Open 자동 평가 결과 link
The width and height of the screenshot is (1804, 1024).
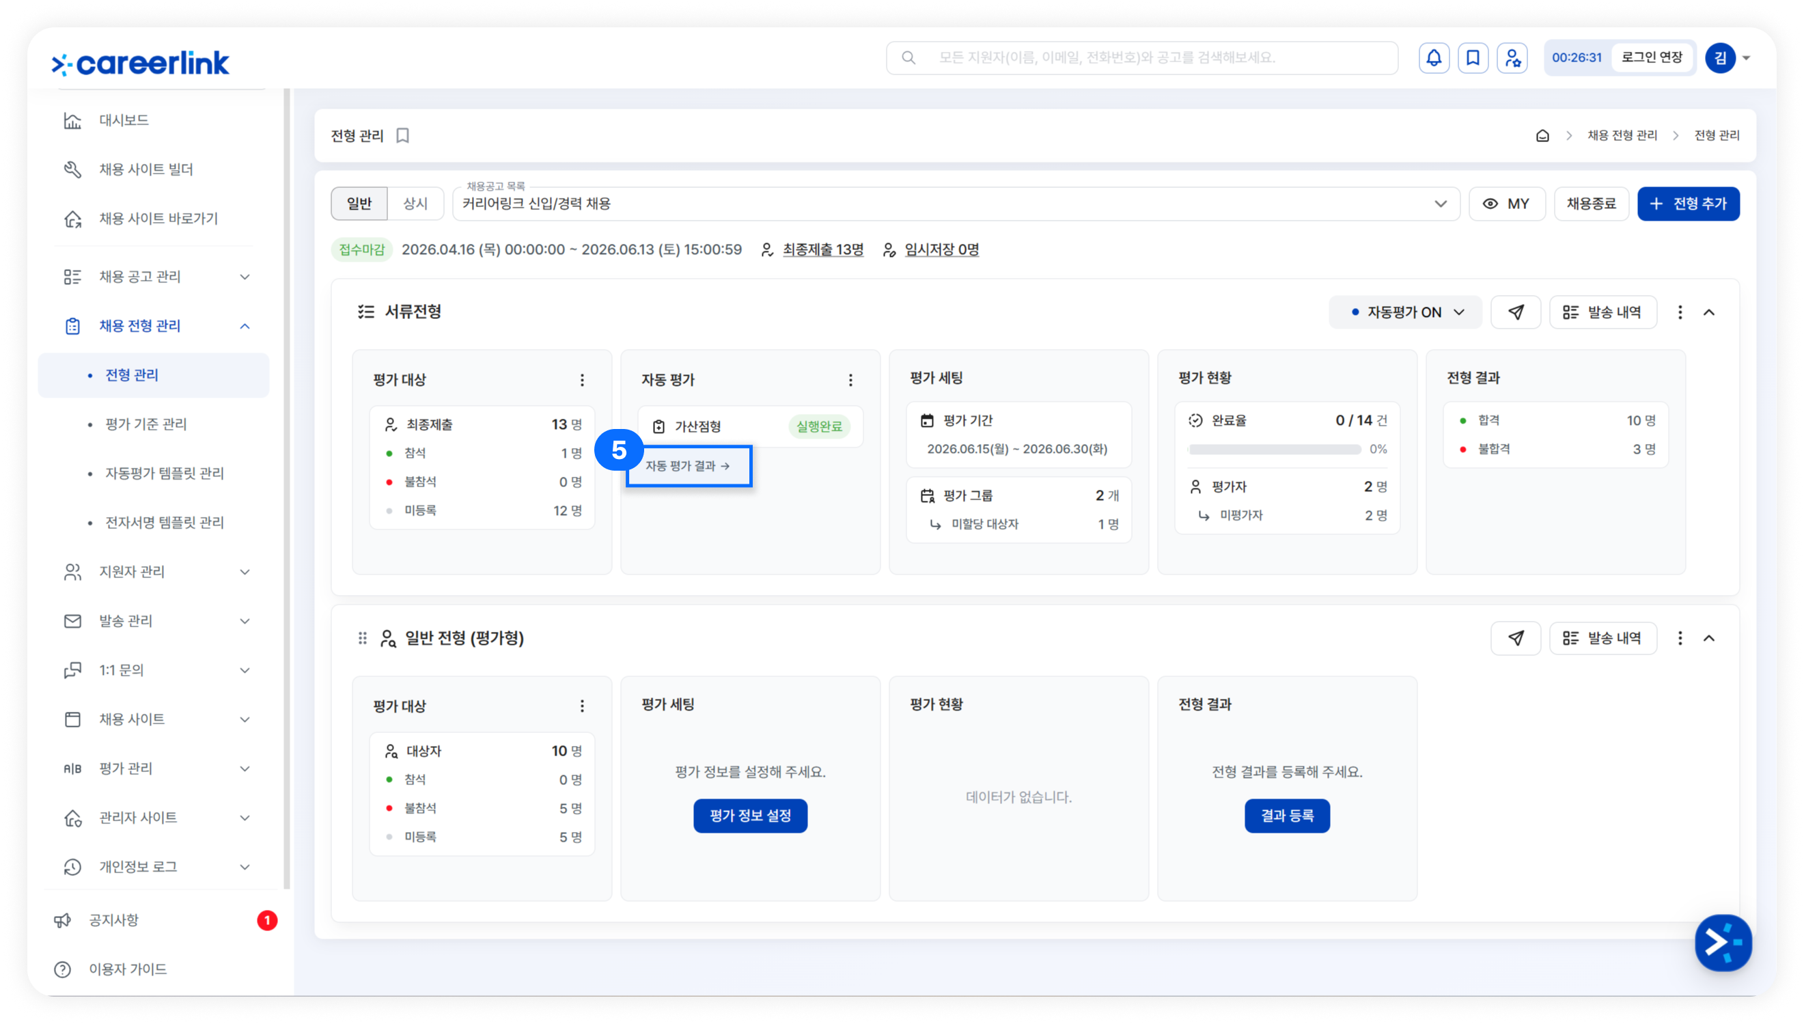[x=688, y=467]
